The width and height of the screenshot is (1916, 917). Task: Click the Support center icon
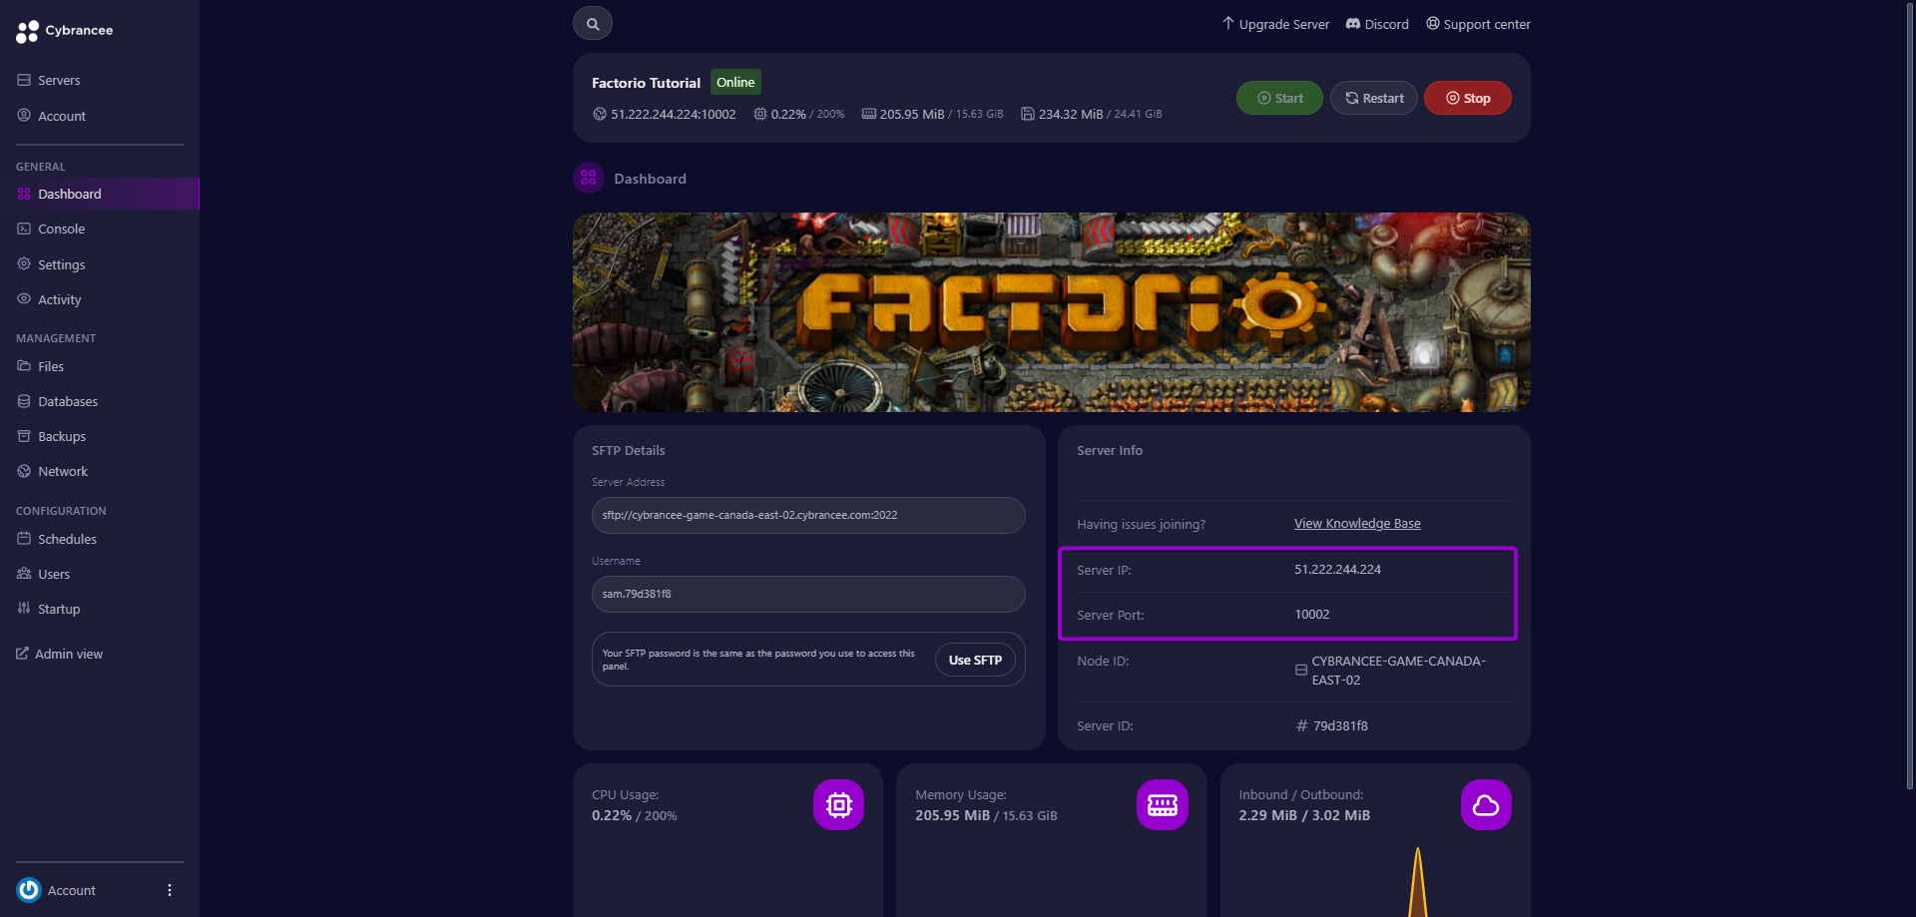1432,24
